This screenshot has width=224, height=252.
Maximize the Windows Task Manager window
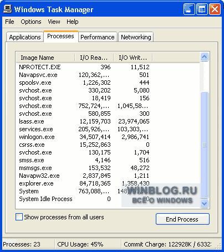[202, 9]
